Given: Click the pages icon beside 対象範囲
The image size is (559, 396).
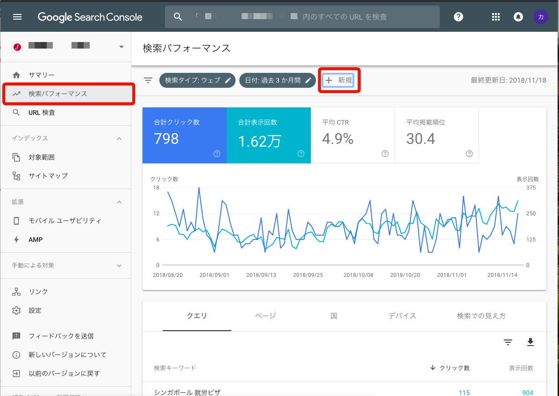Looking at the screenshot, I should coord(16,157).
